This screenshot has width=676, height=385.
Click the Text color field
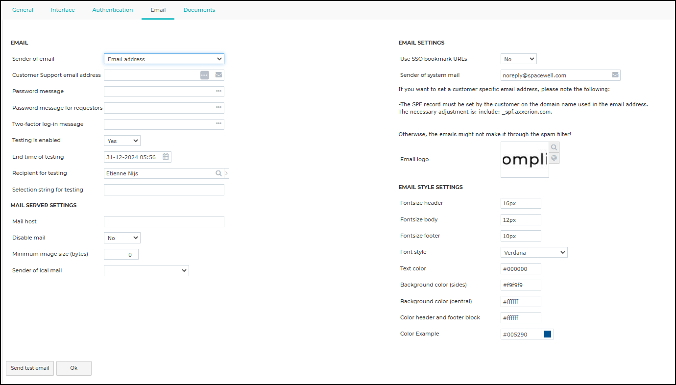(x=521, y=268)
